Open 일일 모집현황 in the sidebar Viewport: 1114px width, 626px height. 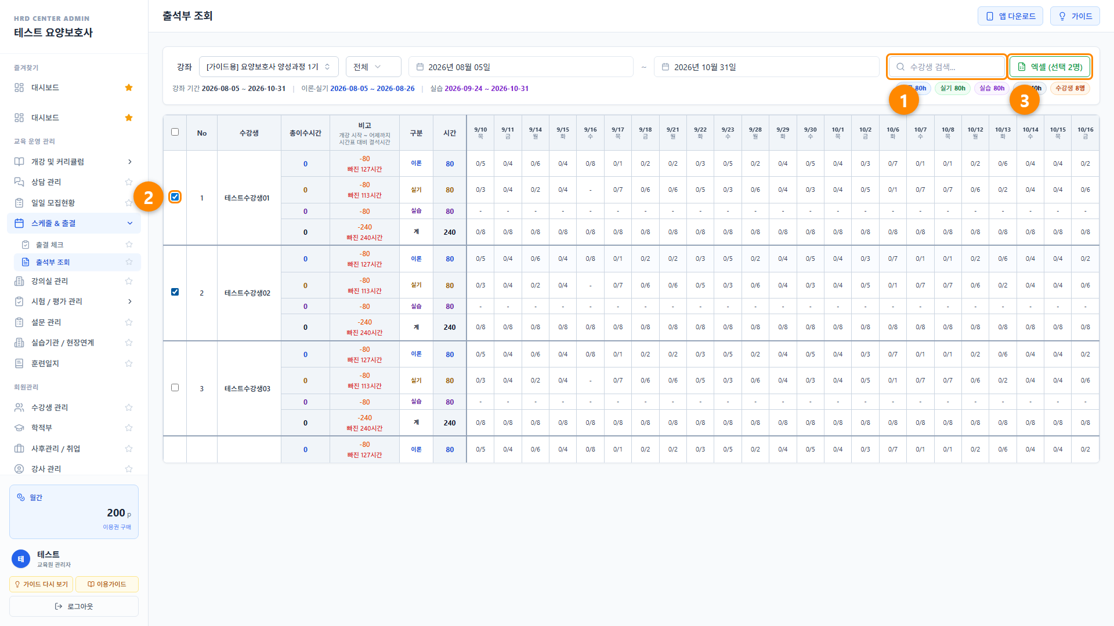point(74,203)
